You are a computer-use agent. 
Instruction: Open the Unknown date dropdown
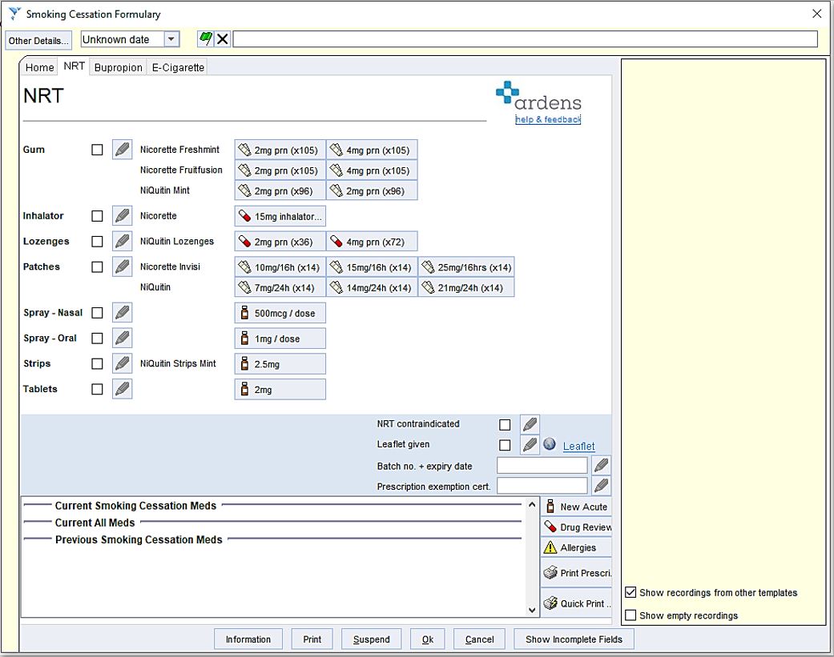(x=171, y=39)
